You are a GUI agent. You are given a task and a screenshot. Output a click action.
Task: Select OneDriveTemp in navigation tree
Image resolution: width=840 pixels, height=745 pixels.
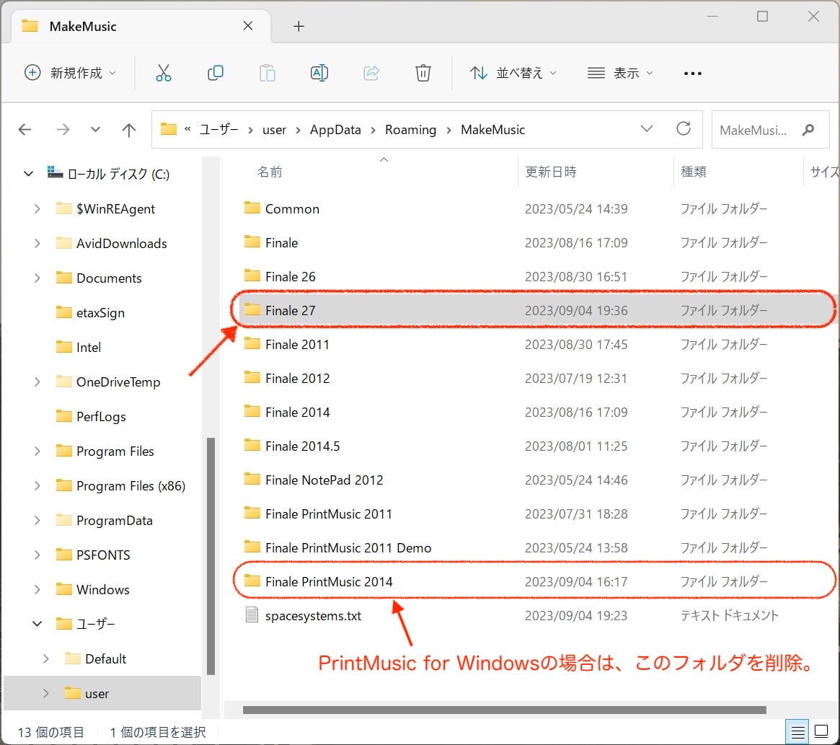point(118,382)
